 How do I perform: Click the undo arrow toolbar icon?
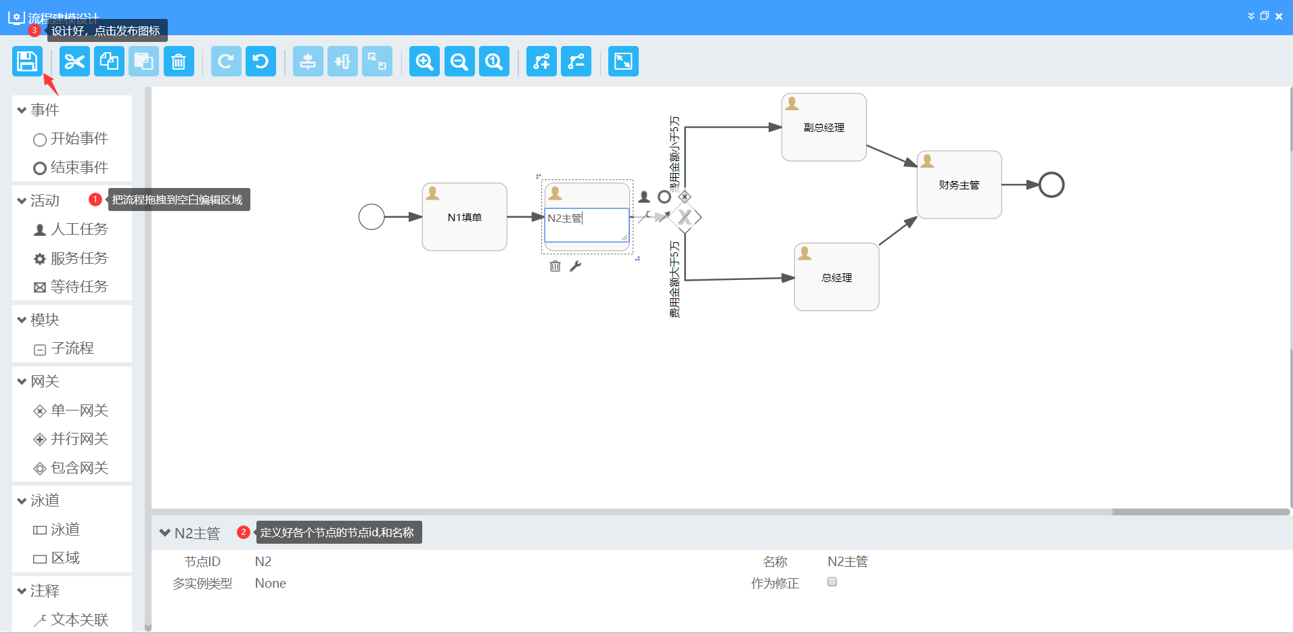260,62
